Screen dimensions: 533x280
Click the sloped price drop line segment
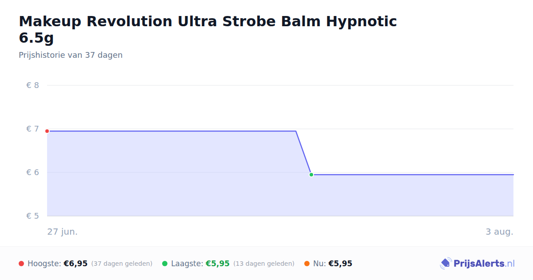click(x=303, y=153)
